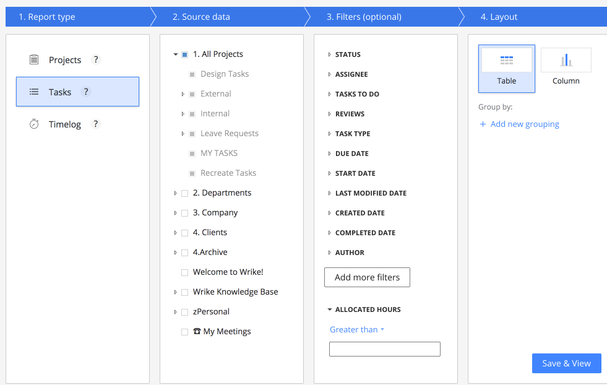607x385 pixels.
Task: Choose the Column chart layout icon
Action: (566, 61)
